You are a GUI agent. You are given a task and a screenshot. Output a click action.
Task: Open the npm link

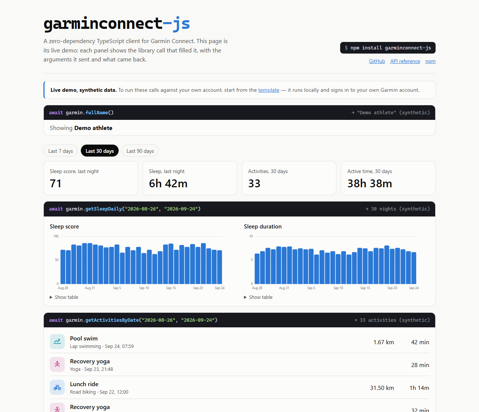[x=430, y=61]
